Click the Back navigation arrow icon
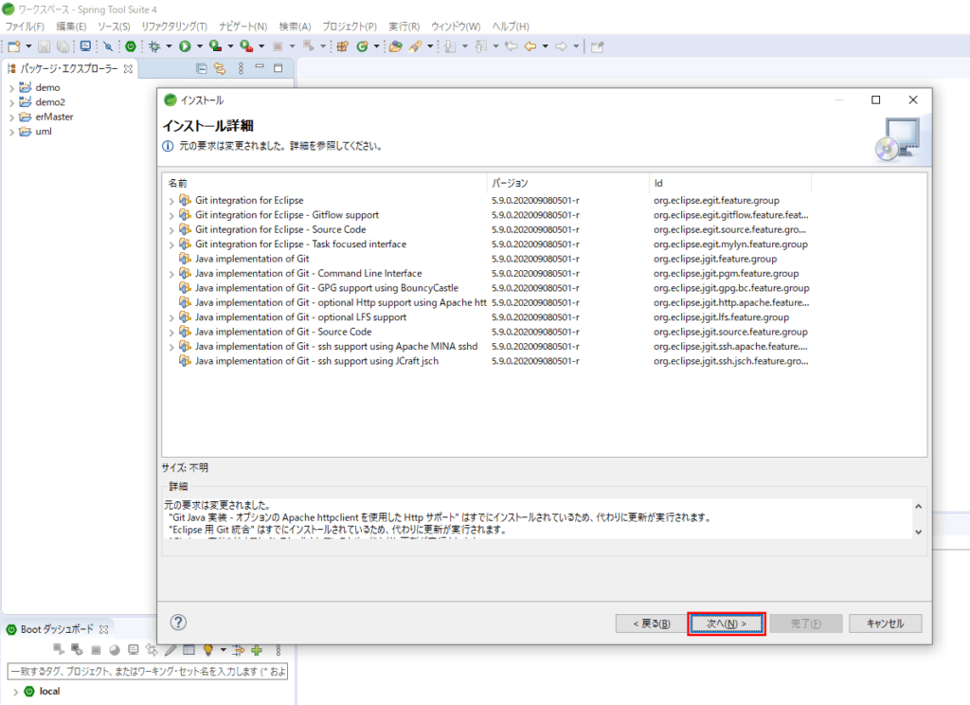 point(531,45)
